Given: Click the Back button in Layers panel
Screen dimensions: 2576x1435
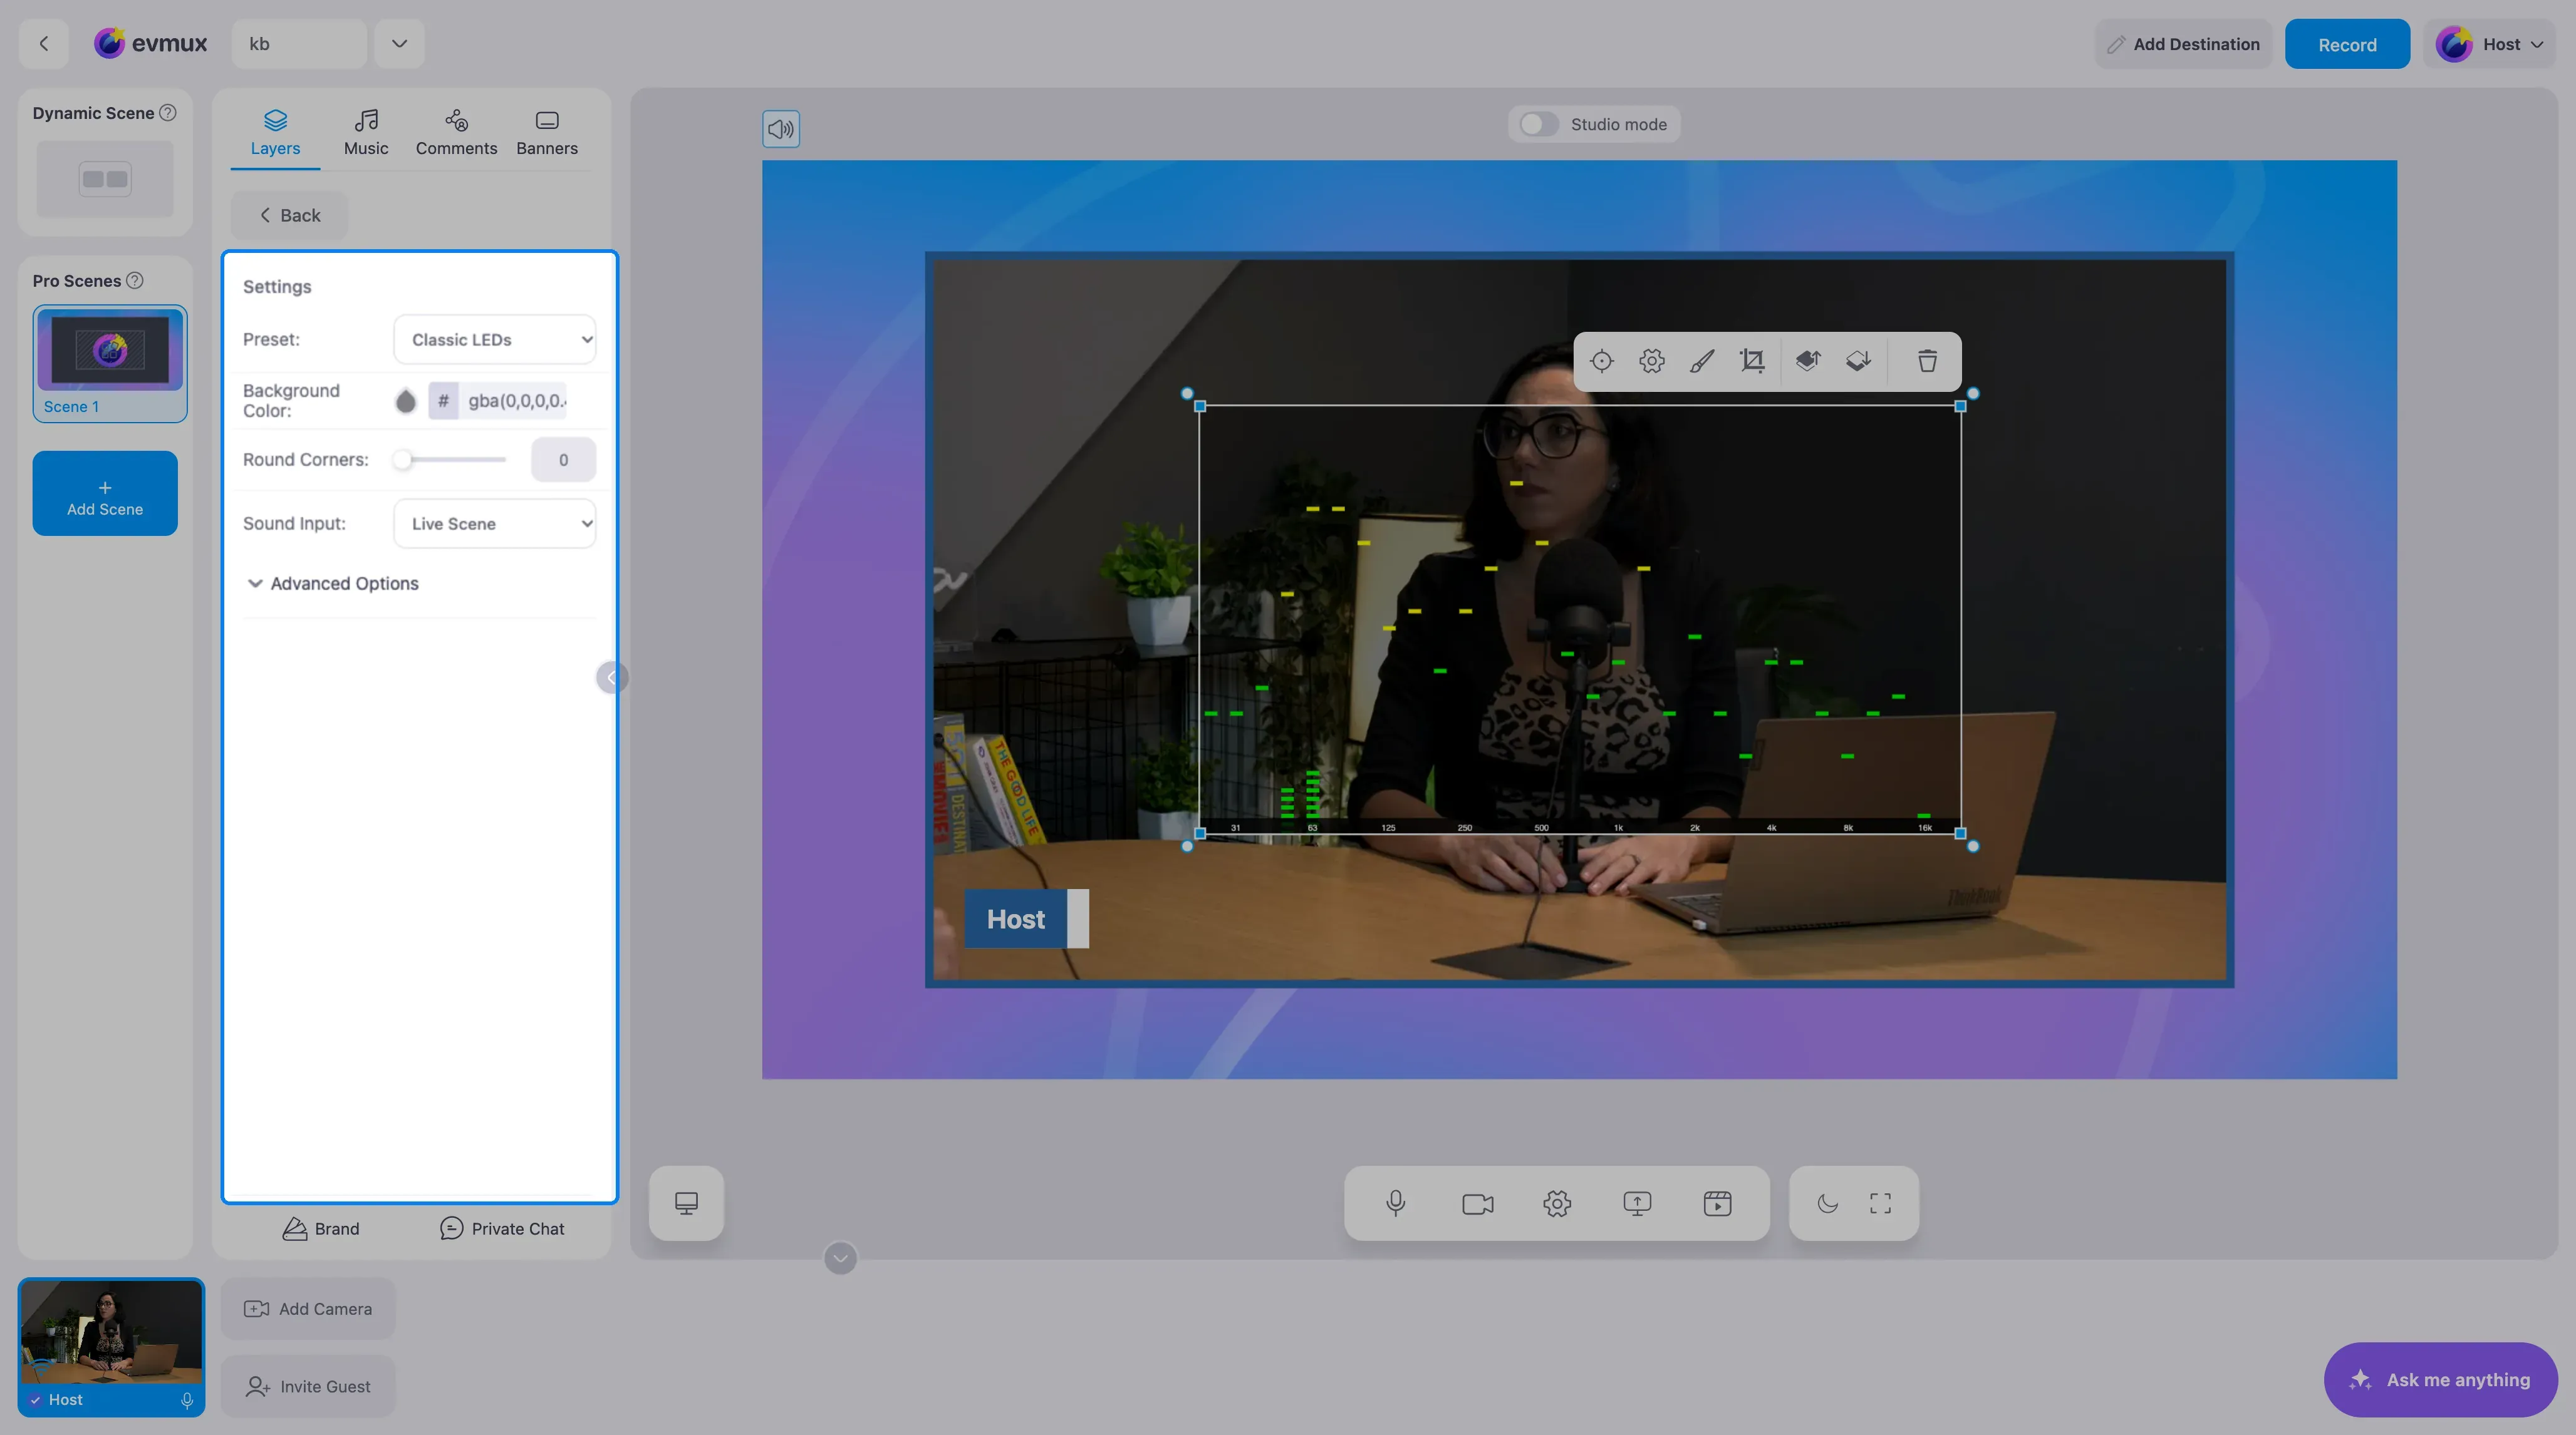Looking at the screenshot, I should coord(290,215).
